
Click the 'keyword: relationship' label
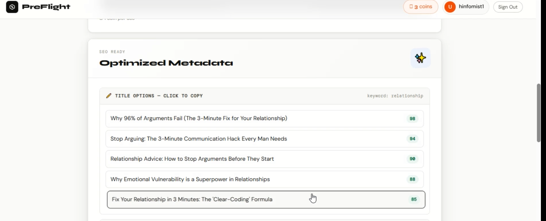coord(395,96)
